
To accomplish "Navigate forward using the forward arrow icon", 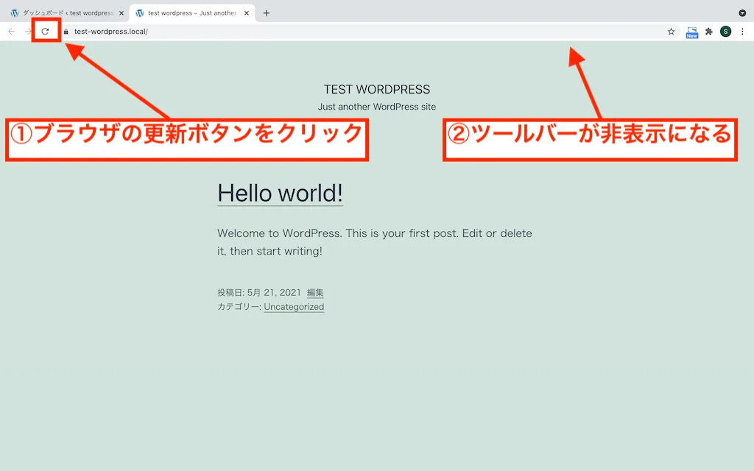I will pos(28,32).
